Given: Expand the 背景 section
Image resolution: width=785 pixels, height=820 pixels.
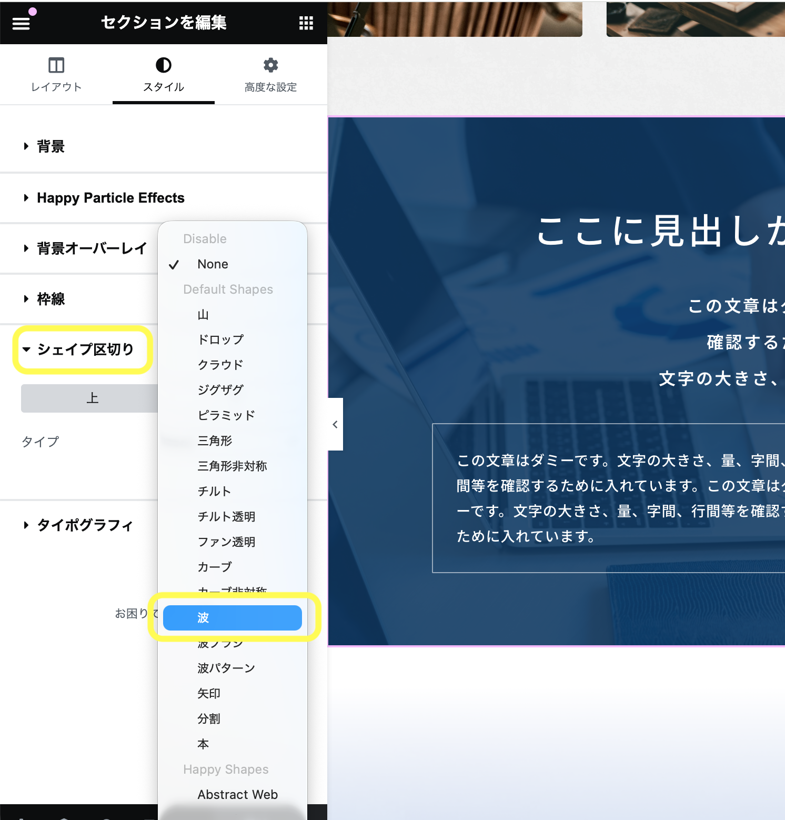Looking at the screenshot, I should pos(51,146).
